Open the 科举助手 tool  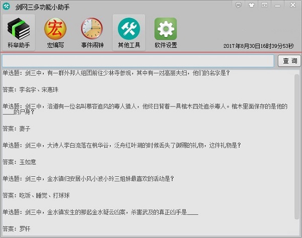(x=19, y=33)
